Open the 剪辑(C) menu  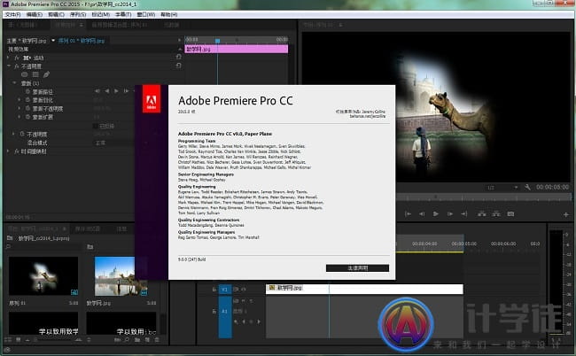tap(56, 14)
